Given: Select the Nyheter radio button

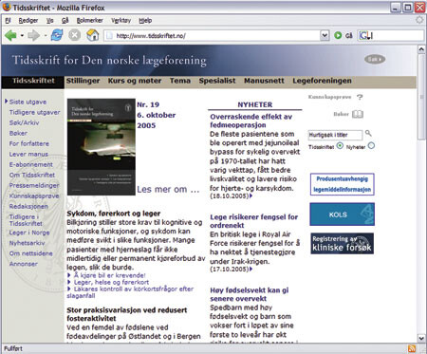Looking at the screenshot, I should point(371,146).
